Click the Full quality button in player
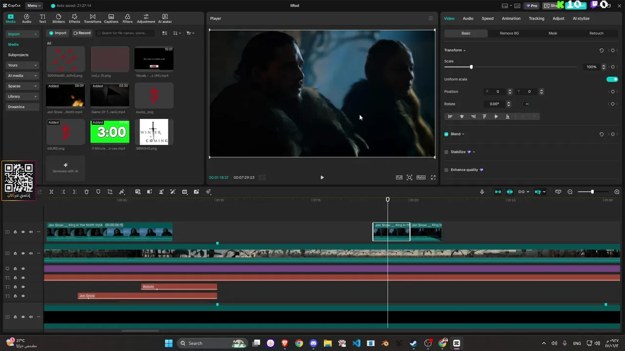The width and height of the screenshot is (625, 351). (x=399, y=177)
